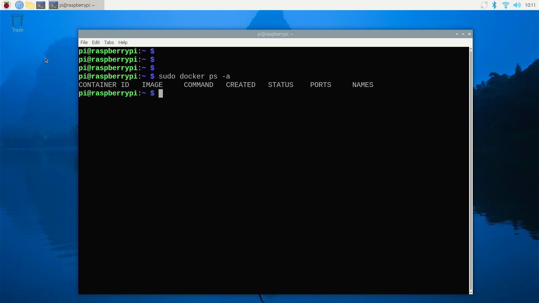
Task: Launch a new Terminal from the taskbar
Action: (41, 5)
